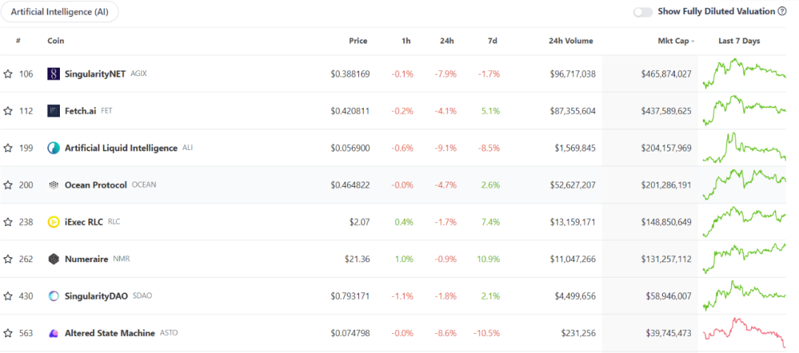
Task: Select the Artificial Intelligence (AI) category tab
Action: 59,12
